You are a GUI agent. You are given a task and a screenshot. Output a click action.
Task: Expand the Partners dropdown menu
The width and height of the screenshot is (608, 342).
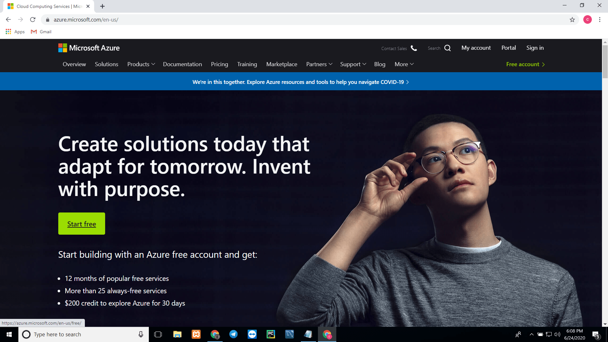pyautogui.click(x=319, y=64)
